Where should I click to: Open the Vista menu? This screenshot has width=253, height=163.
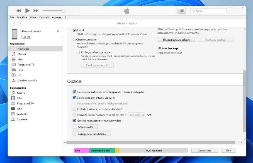(33, 17)
